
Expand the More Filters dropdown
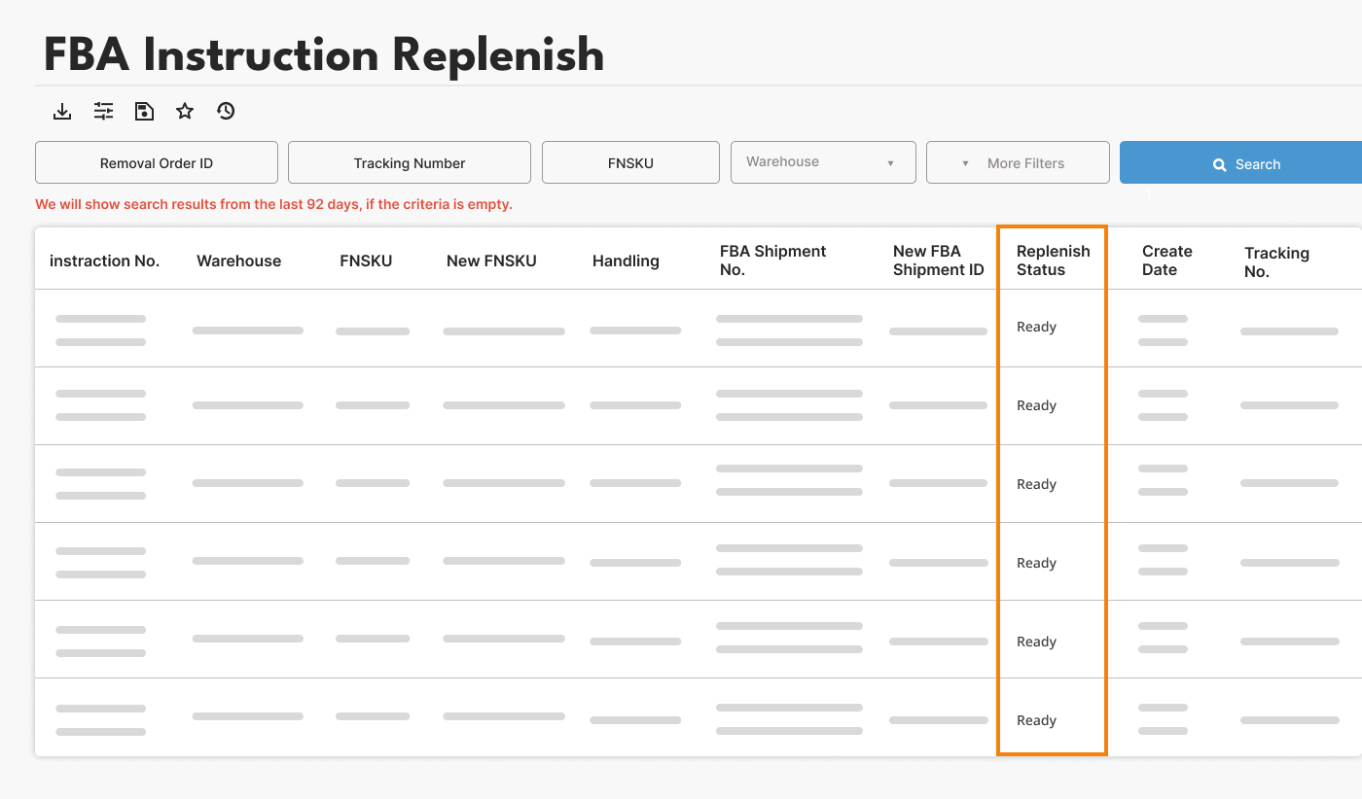1018,163
